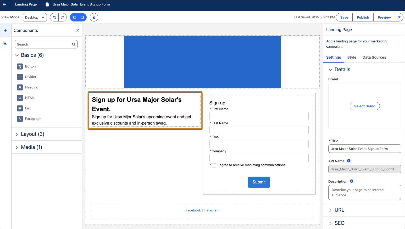Select the Heading component icon
405x229 pixels.
coord(20,87)
